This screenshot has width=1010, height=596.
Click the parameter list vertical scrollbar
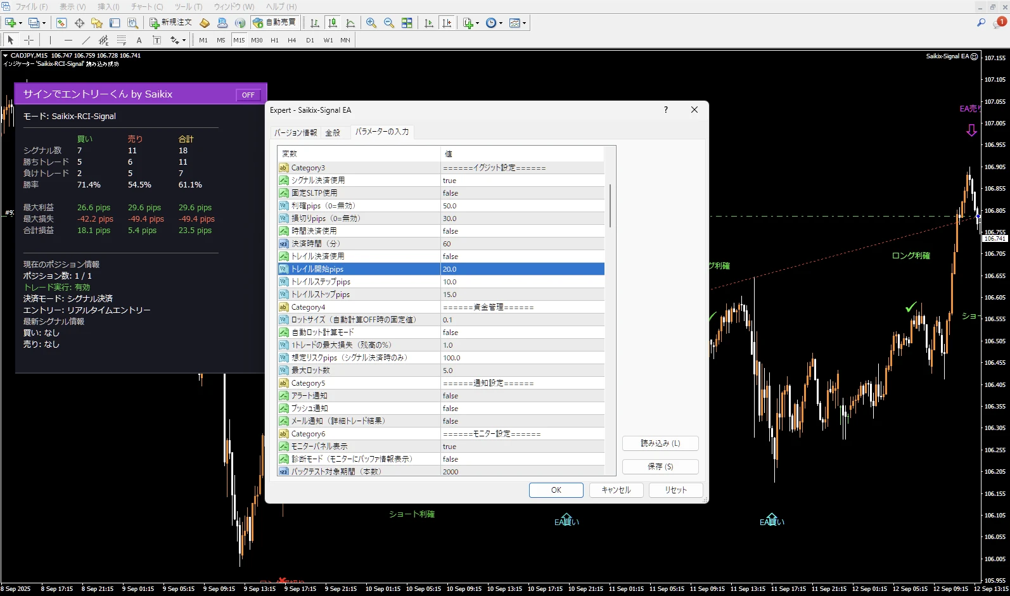tap(610, 206)
